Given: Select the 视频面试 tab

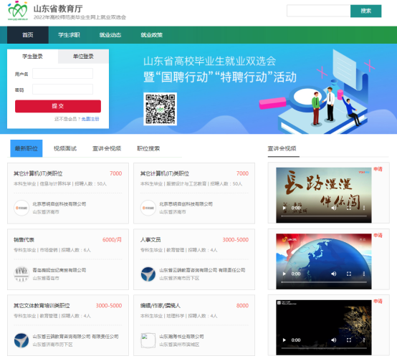Looking at the screenshot, I should [x=65, y=148].
